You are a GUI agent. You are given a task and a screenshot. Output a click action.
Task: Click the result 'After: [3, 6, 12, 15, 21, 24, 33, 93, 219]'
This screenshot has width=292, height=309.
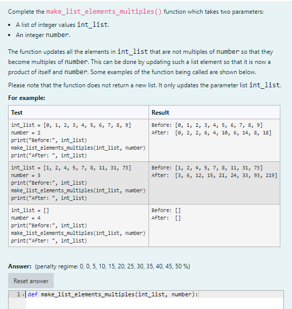214,175
